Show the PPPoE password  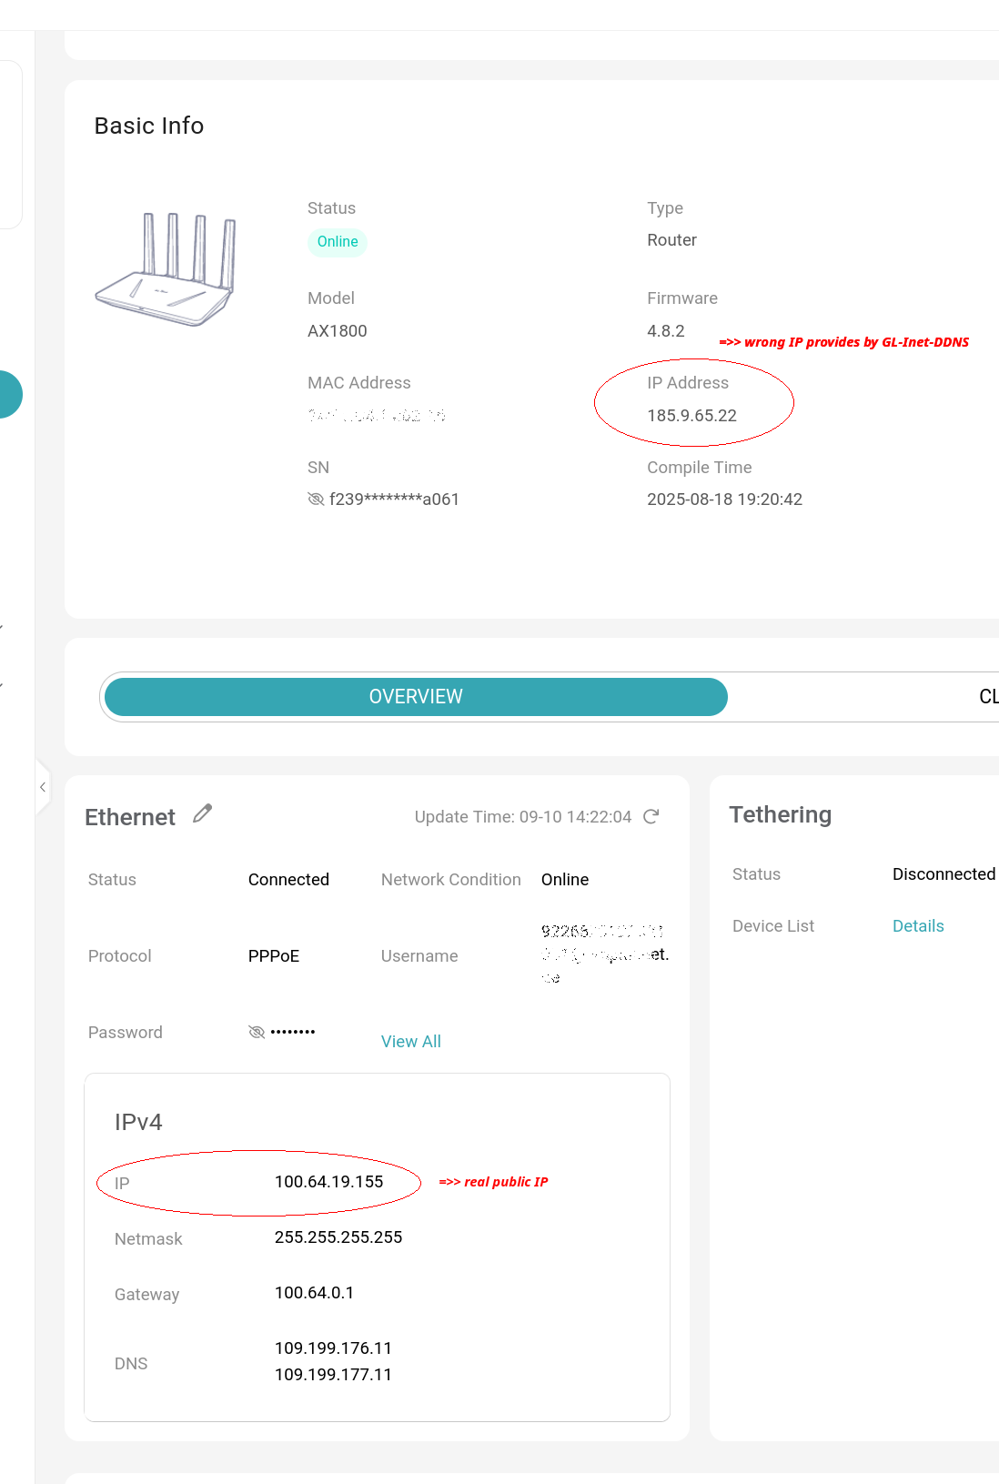[x=257, y=1032]
